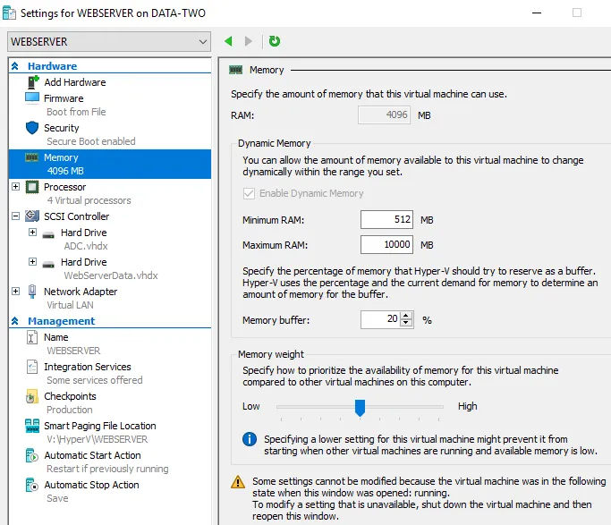Select the Automatic Stop Action label

[91, 485]
